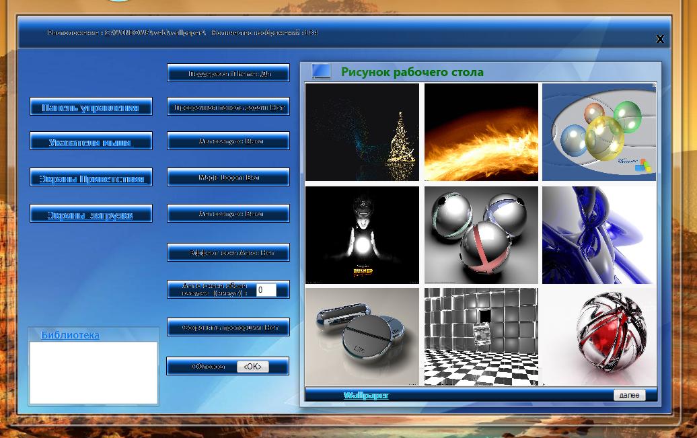Toggle Автозапуск button directly below Magic Logon
This screenshot has width=697, height=438.
coord(229,214)
